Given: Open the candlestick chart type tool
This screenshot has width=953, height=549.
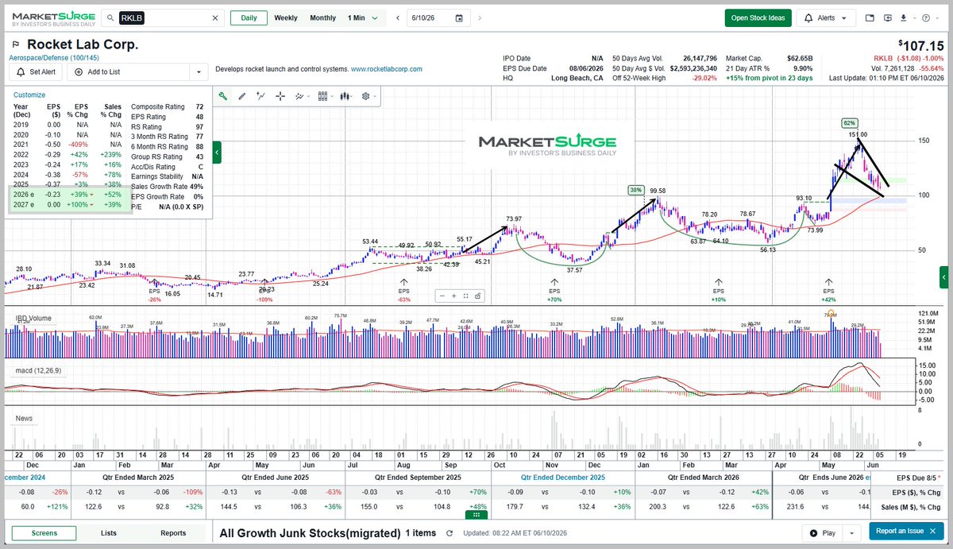Looking at the screenshot, I should click(346, 96).
